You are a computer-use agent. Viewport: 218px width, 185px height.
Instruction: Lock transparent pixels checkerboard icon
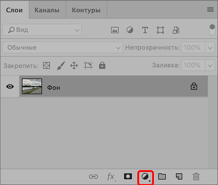[x=47, y=65]
